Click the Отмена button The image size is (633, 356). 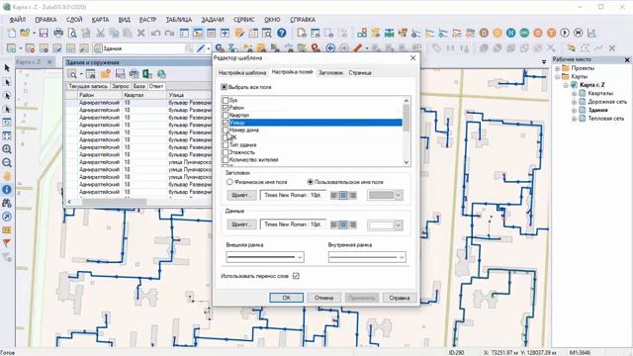323,298
